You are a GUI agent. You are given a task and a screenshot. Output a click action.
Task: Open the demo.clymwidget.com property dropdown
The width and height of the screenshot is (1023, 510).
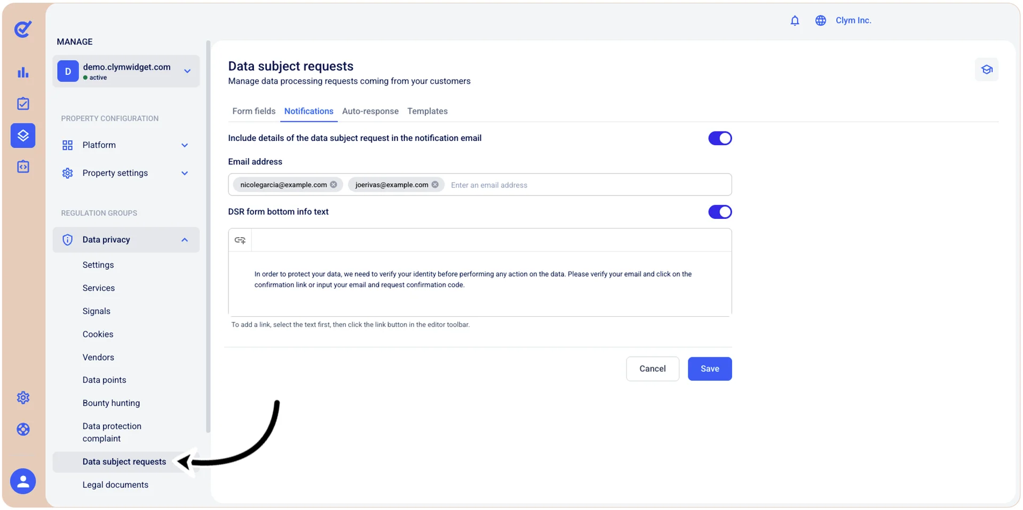click(x=126, y=71)
